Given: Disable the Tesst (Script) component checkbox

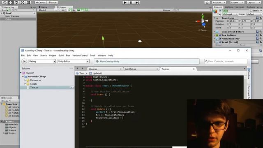Looking at the screenshot, I should click(x=220, y=42).
